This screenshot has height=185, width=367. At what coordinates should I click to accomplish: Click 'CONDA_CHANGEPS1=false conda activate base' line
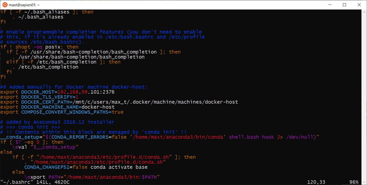coord(86,167)
